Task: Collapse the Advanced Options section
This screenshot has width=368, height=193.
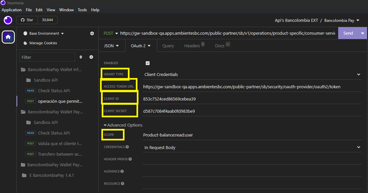Action: (x=123, y=125)
